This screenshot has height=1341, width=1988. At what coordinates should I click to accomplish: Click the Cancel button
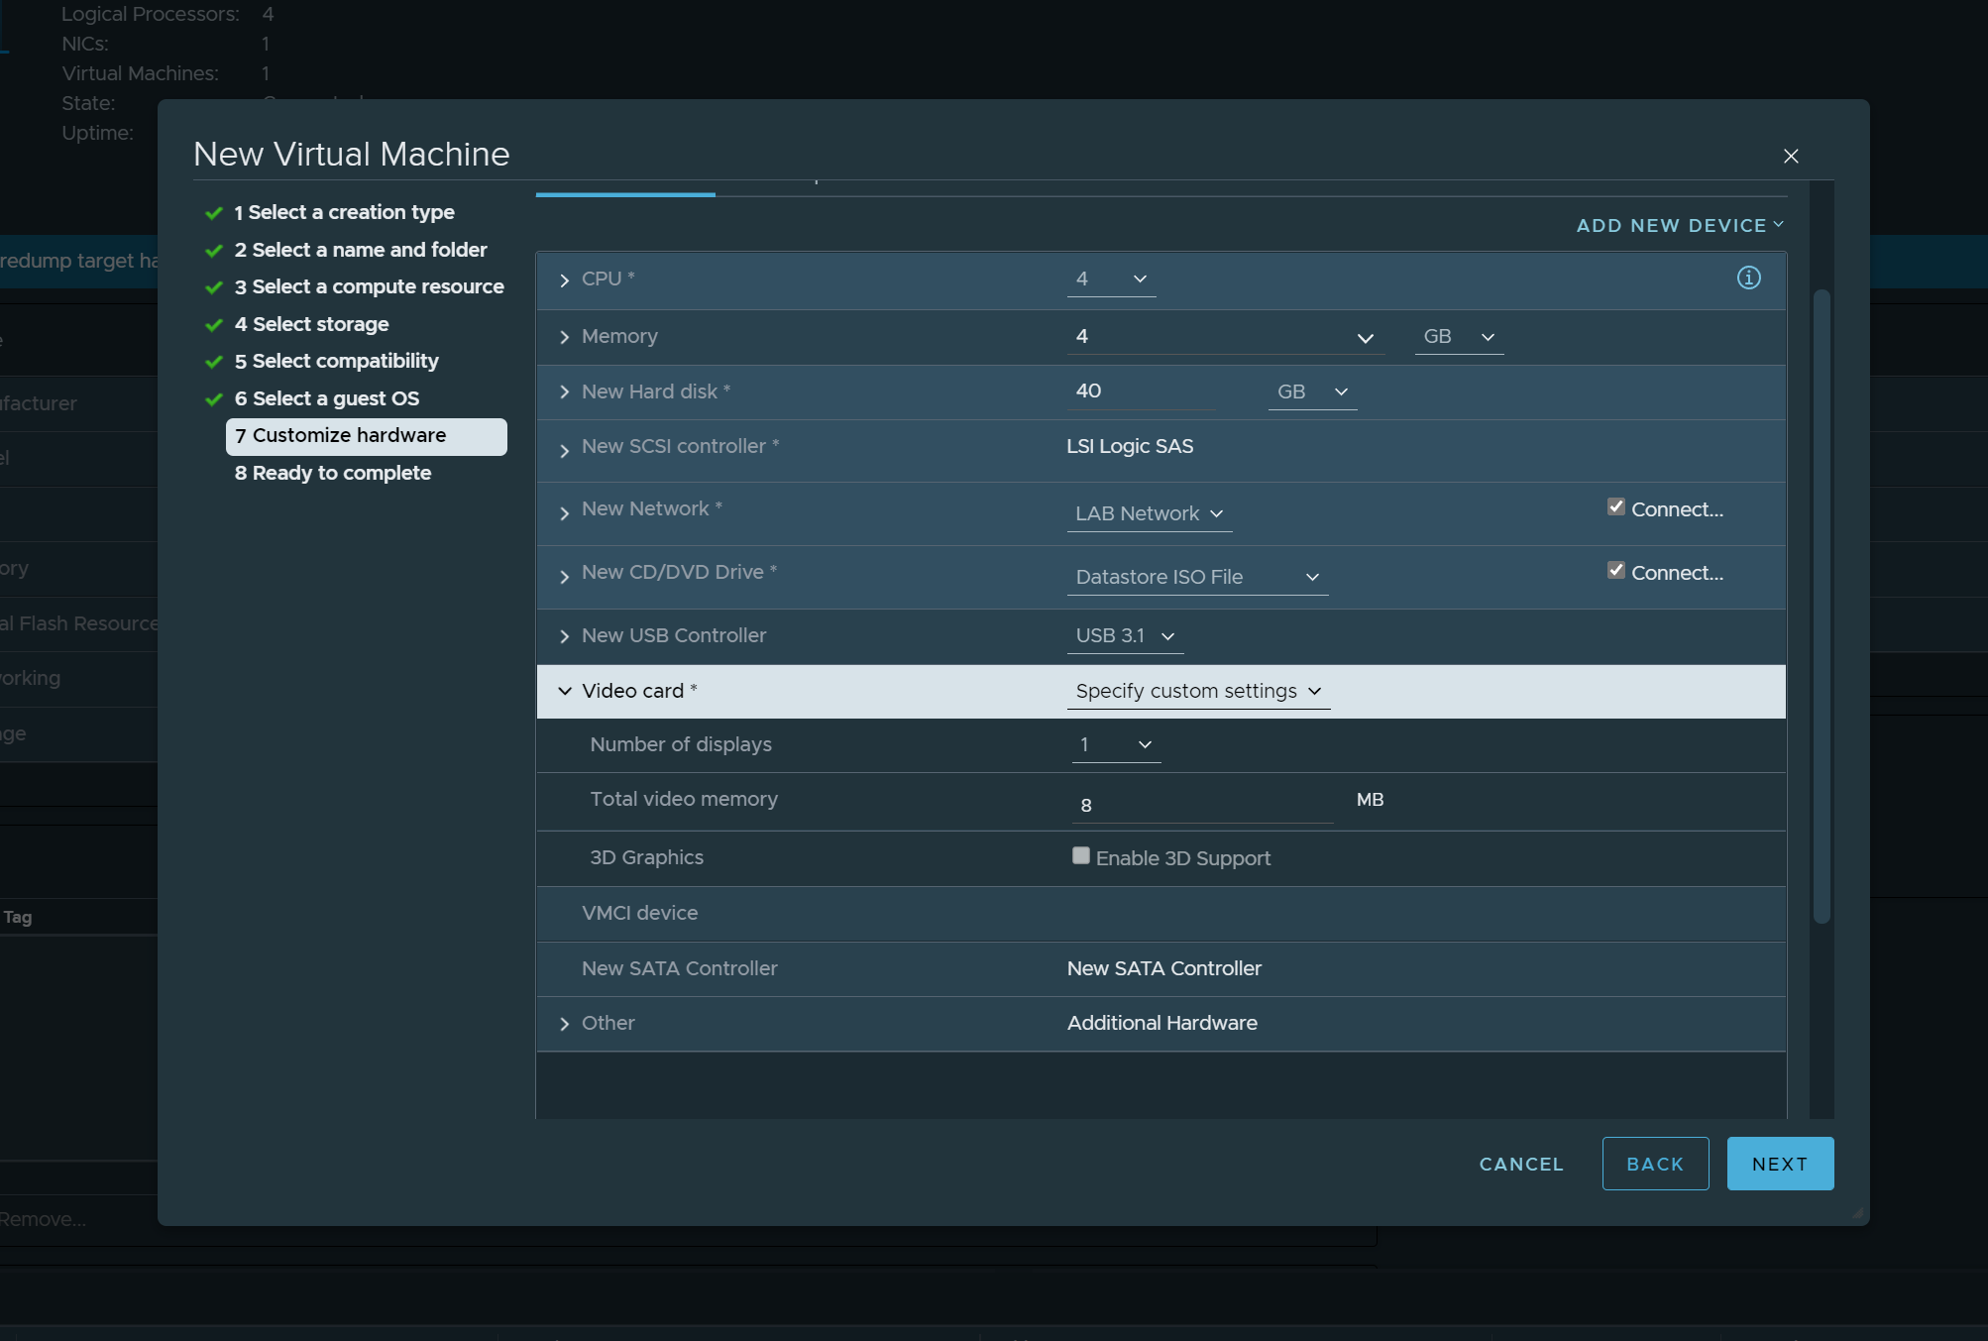tap(1521, 1164)
